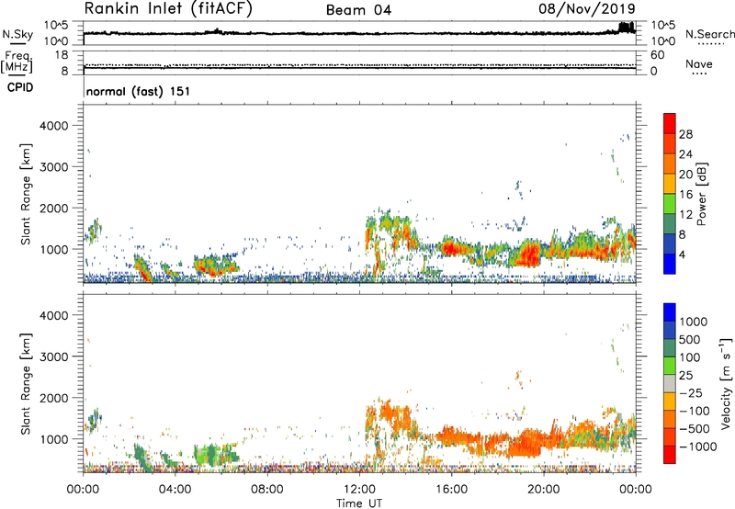Click the '-1000' label on velocity scale

tap(697, 447)
